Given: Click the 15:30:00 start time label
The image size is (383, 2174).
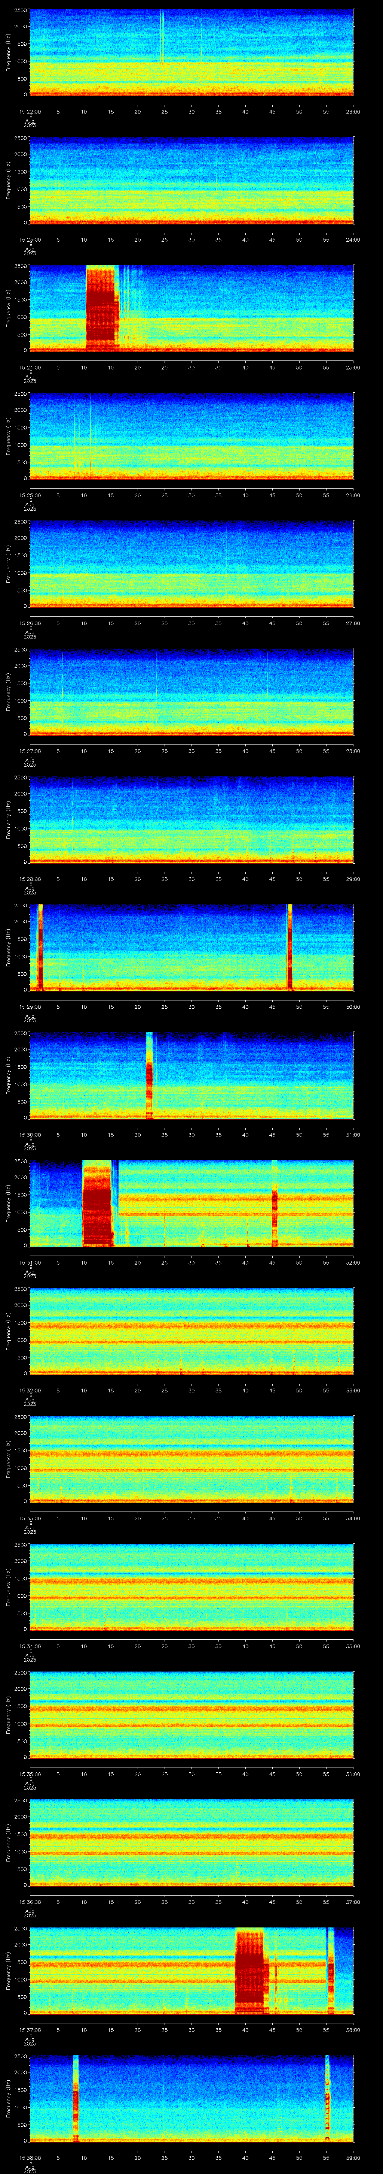Looking at the screenshot, I should coord(30,1134).
